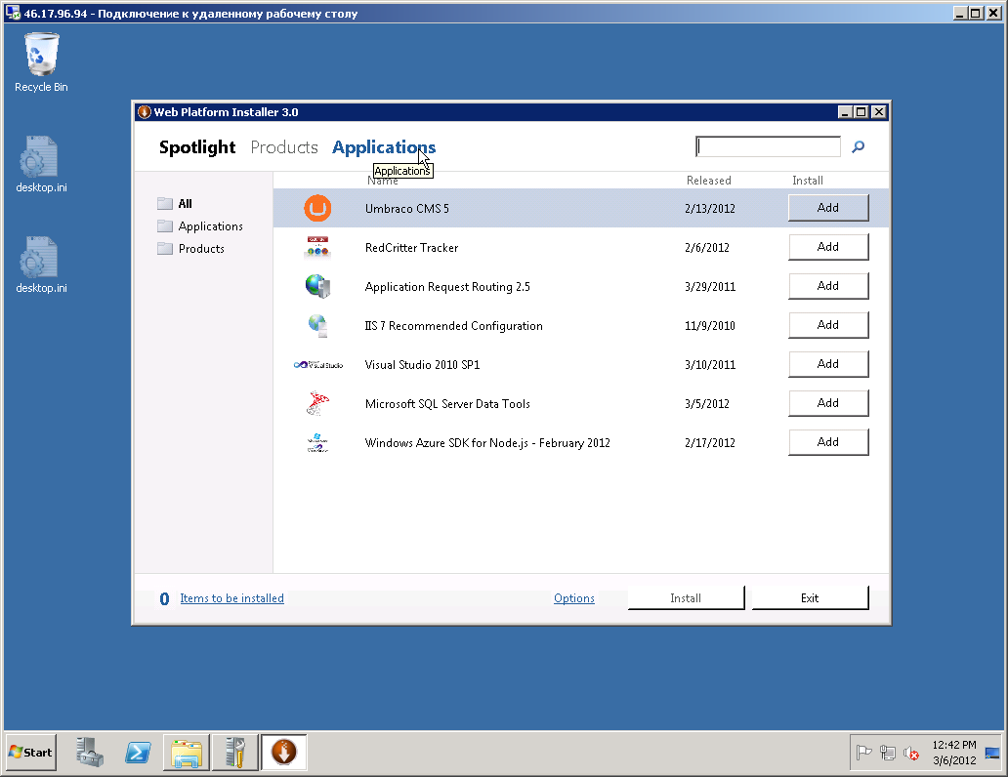Open the Recycle Bin on desktop
The width and height of the screenshot is (1008, 777).
coord(41,61)
